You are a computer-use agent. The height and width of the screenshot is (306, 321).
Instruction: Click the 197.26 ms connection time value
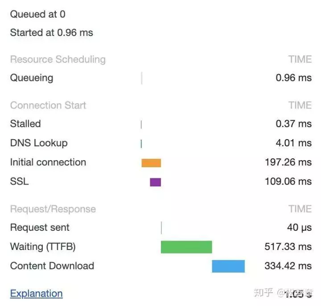click(288, 162)
